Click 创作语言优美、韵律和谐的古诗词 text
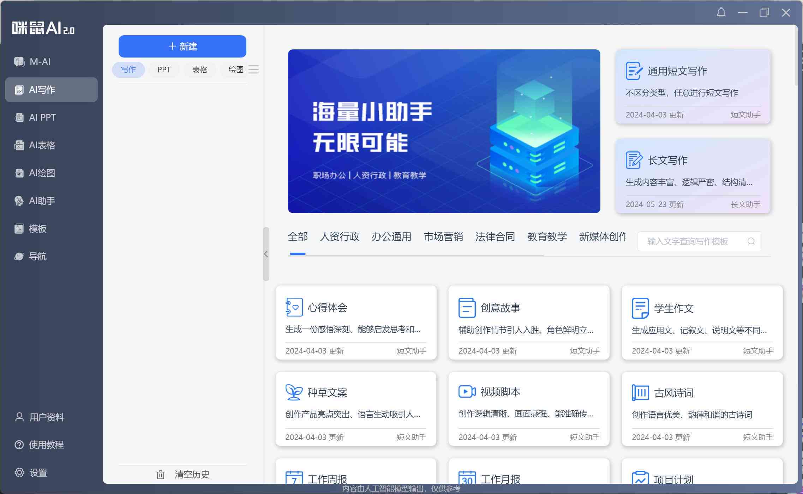The image size is (803, 494). [x=692, y=415]
